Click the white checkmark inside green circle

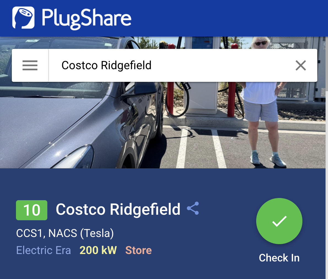pos(279,221)
